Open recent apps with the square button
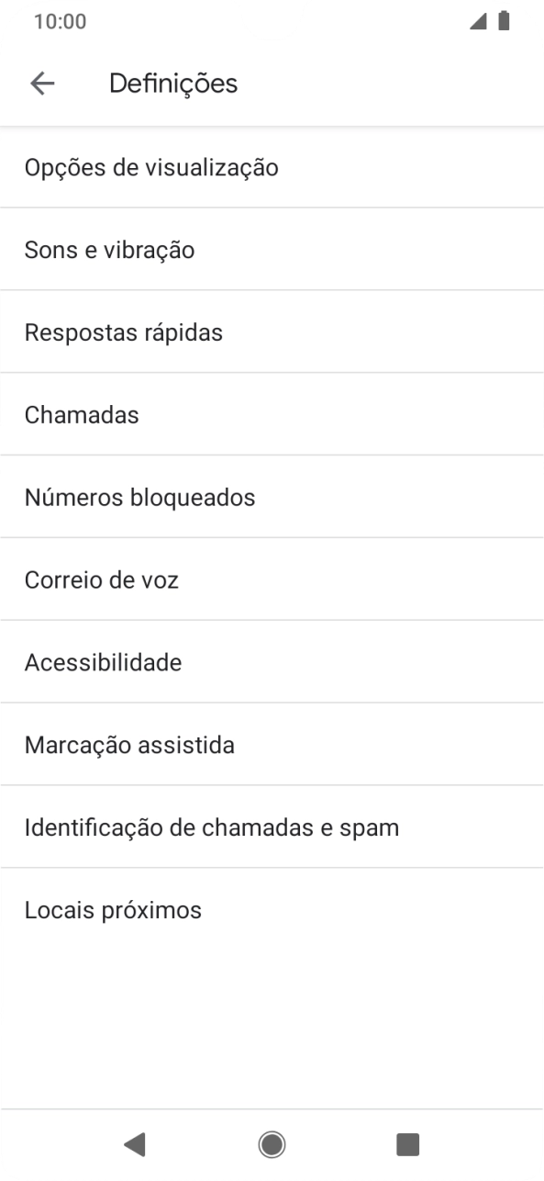The width and height of the screenshot is (544, 1181). click(x=407, y=1144)
